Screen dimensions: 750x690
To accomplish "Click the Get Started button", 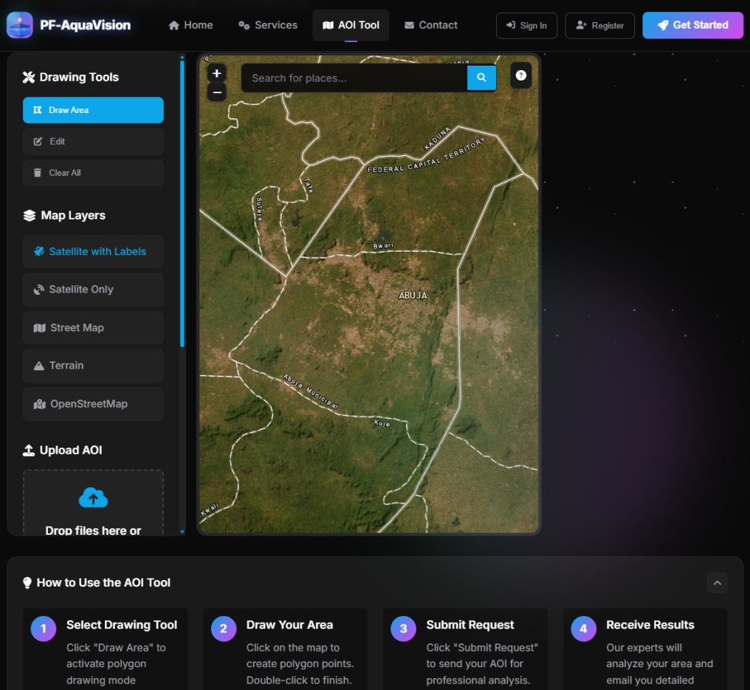I will pos(692,25).
